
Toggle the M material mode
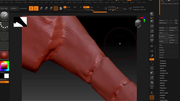pos(81,7)
